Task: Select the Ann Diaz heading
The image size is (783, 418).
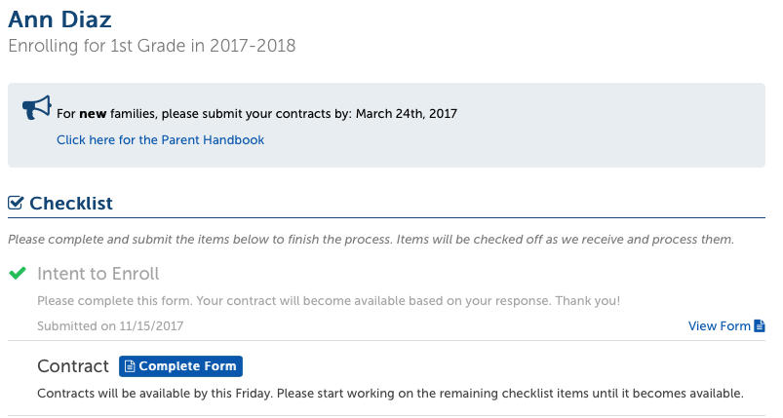Action: (59, 19)
